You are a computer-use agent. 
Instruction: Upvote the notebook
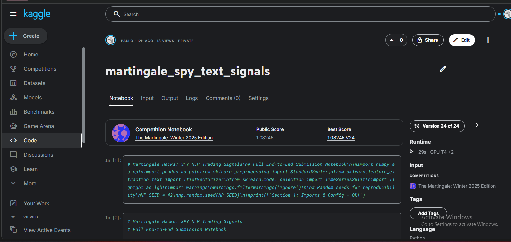(392, 40)
